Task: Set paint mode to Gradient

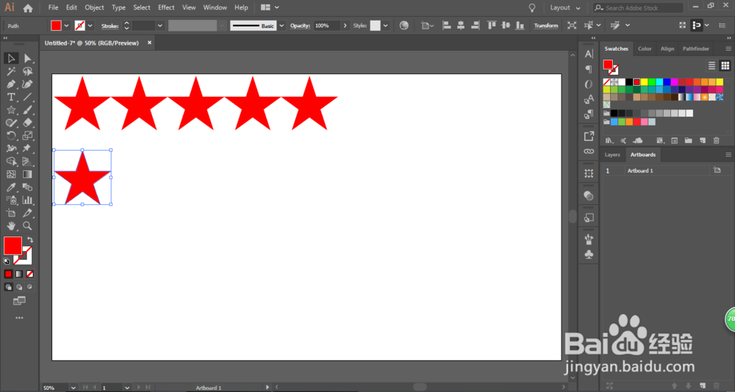Action: (19, 274)
